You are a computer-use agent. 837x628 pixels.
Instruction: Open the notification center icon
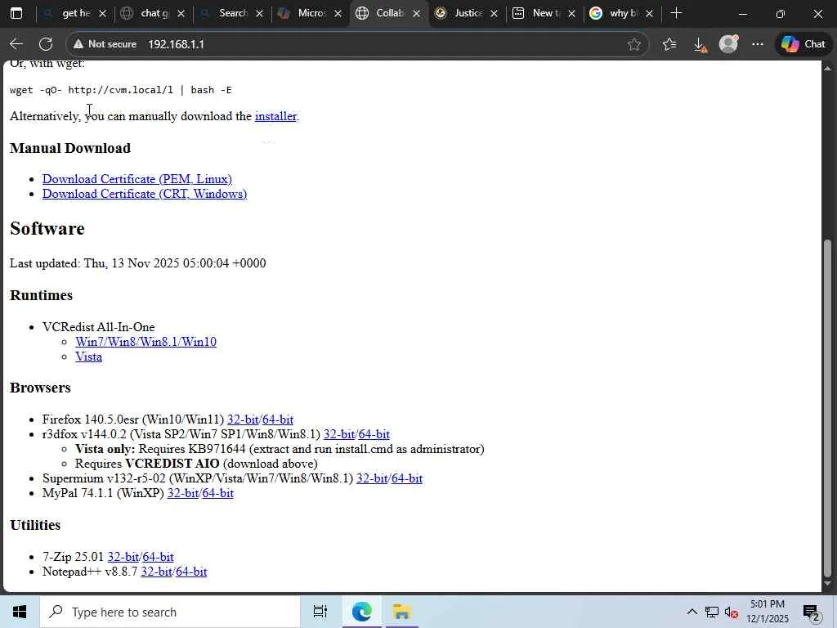tap(811, 612)
